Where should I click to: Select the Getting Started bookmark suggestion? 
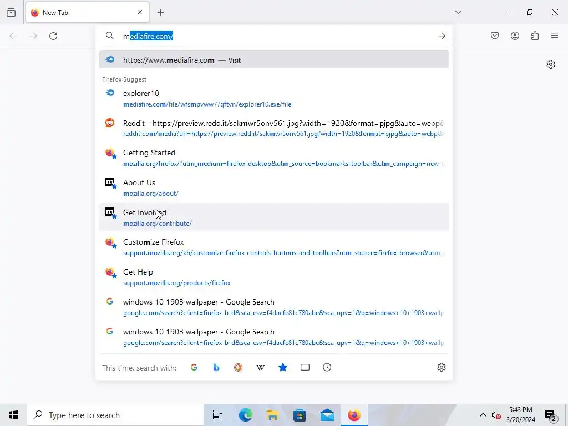[274, 158]
